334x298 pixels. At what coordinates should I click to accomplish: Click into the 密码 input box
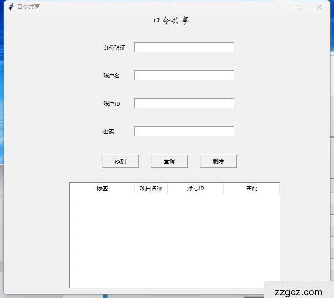tap(184, 131)
